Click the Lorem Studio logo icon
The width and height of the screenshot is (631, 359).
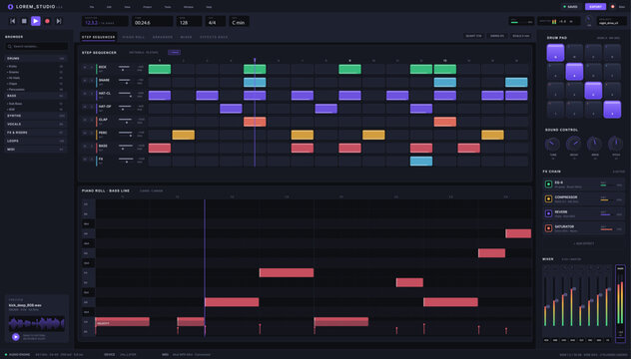10,7
